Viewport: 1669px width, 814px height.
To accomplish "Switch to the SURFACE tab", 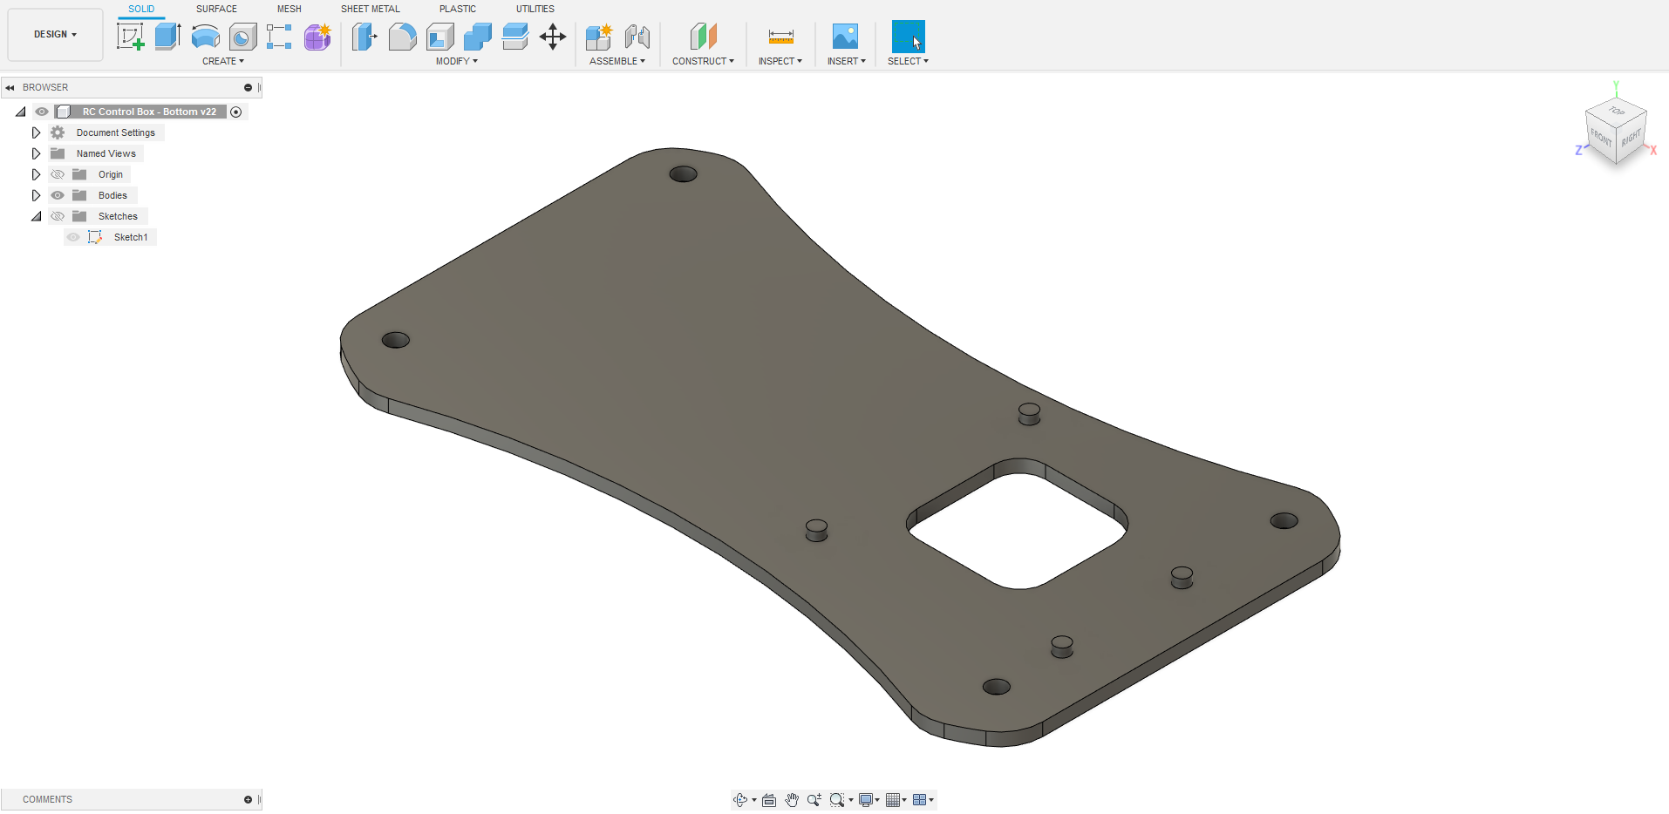I will [215, 9].
